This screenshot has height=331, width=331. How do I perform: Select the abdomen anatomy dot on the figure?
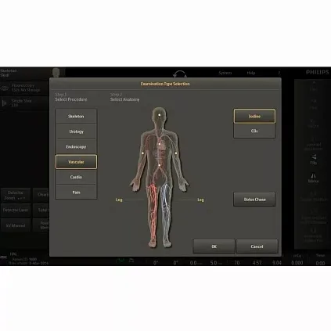click(x=159, y=165)
